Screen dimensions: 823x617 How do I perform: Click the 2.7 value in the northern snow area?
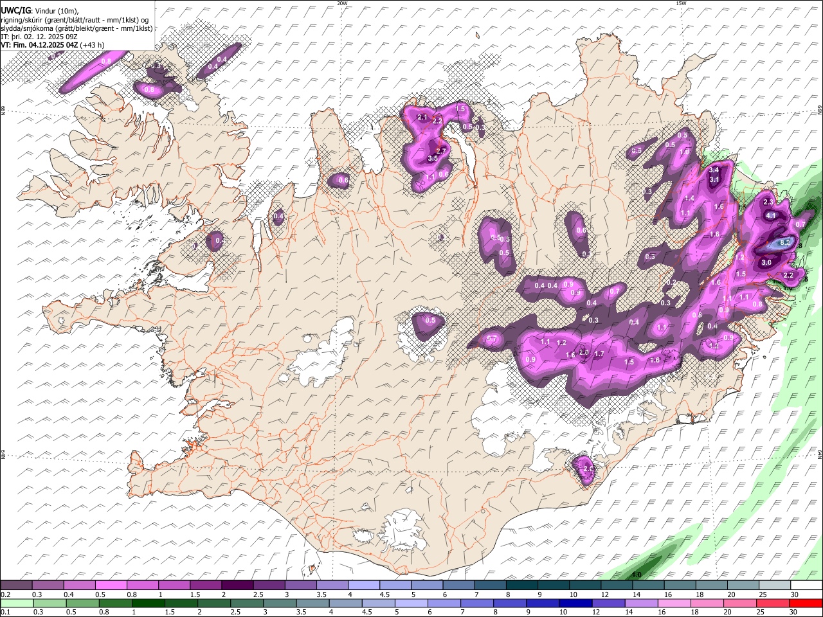click(x=441, y=150)
